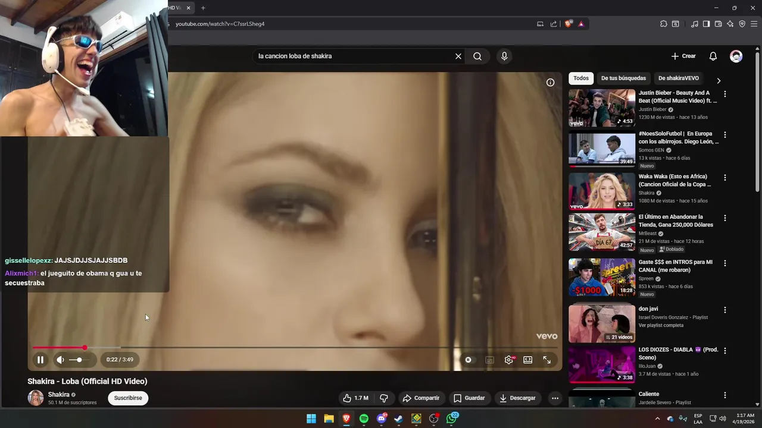Image resolution: width=762 pixels, height=428 pixels.
Task: Click the Brave Shields lion icon
Action: (568, 24)
